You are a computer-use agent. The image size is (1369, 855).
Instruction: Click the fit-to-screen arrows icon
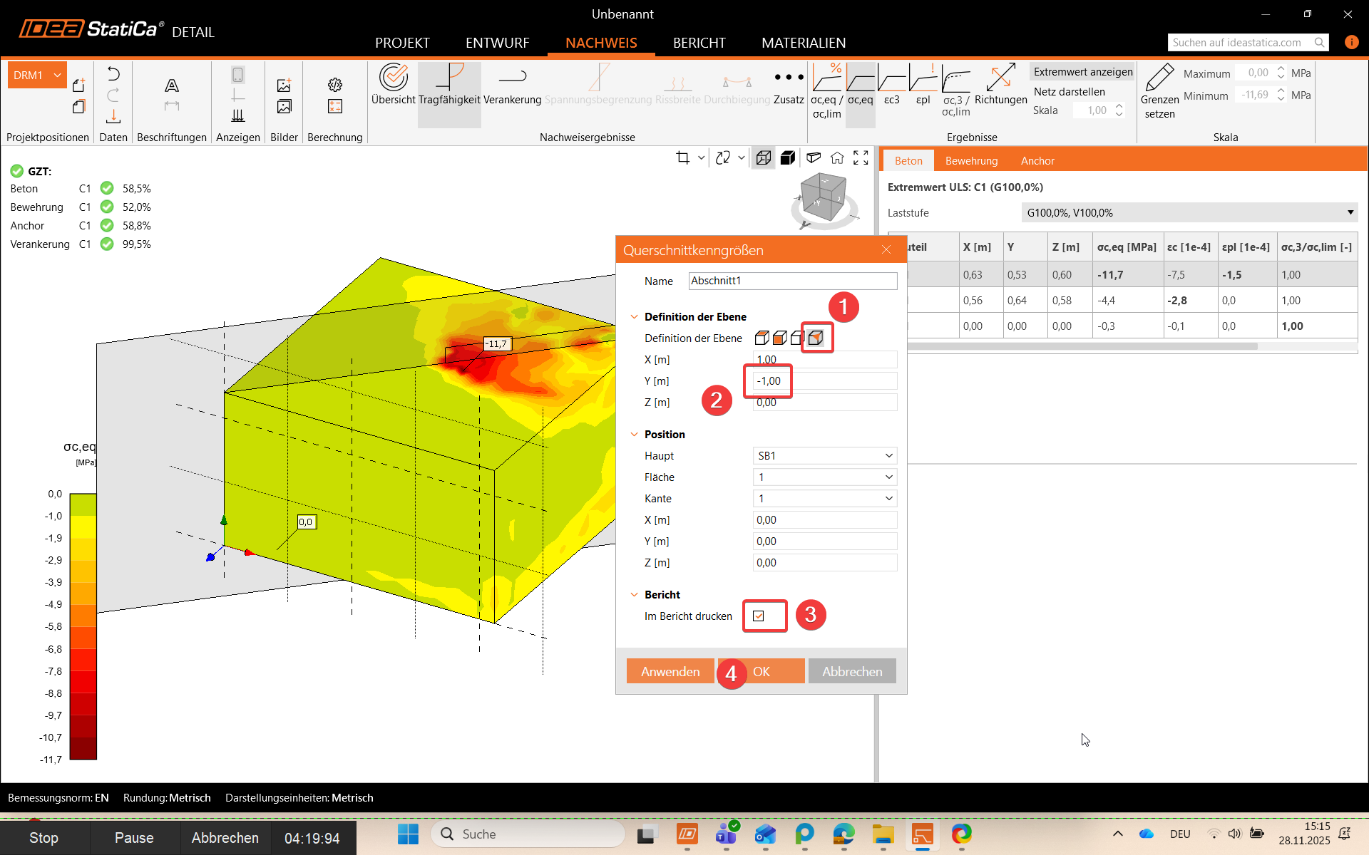pos(861,157)
